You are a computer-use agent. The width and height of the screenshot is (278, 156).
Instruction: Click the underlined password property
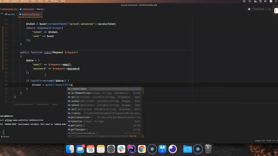tap(73, 68)
